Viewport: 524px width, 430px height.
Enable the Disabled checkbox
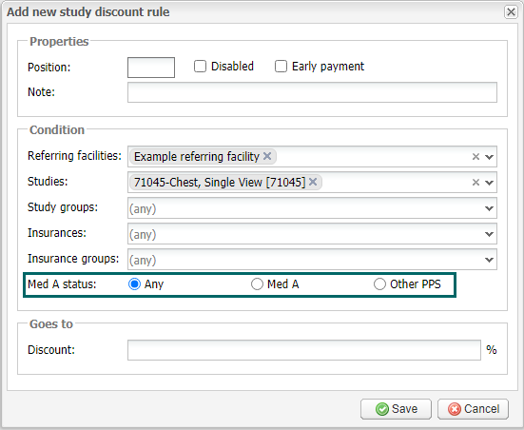pyautogui.click(x=200, y=67)
